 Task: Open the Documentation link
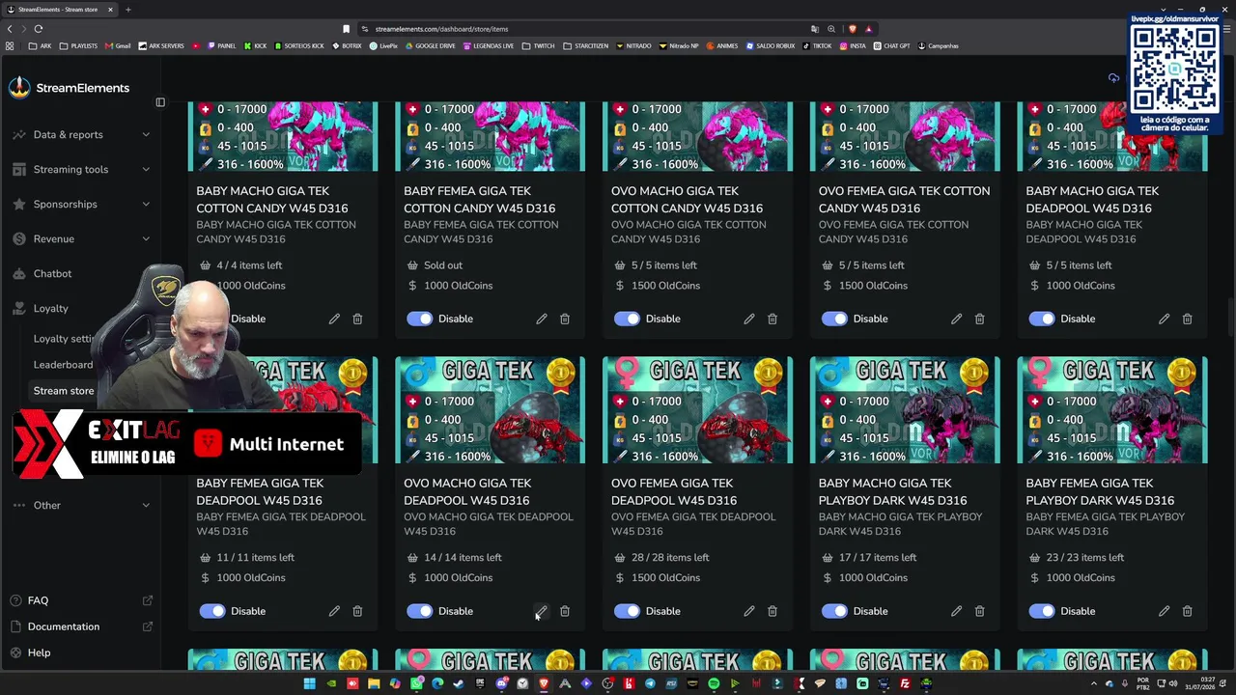point(81,626)
